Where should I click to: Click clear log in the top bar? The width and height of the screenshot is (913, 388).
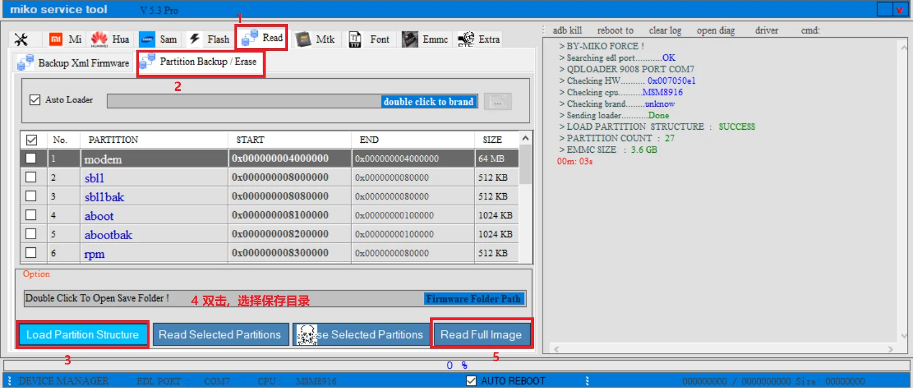coord(665,30)
